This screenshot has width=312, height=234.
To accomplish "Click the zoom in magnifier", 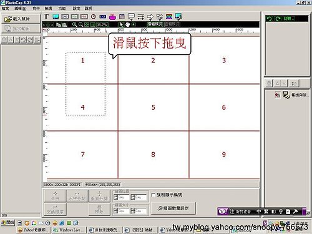I will [74, 24].
